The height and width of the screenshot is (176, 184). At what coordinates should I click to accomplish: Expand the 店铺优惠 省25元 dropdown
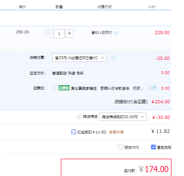79,58
